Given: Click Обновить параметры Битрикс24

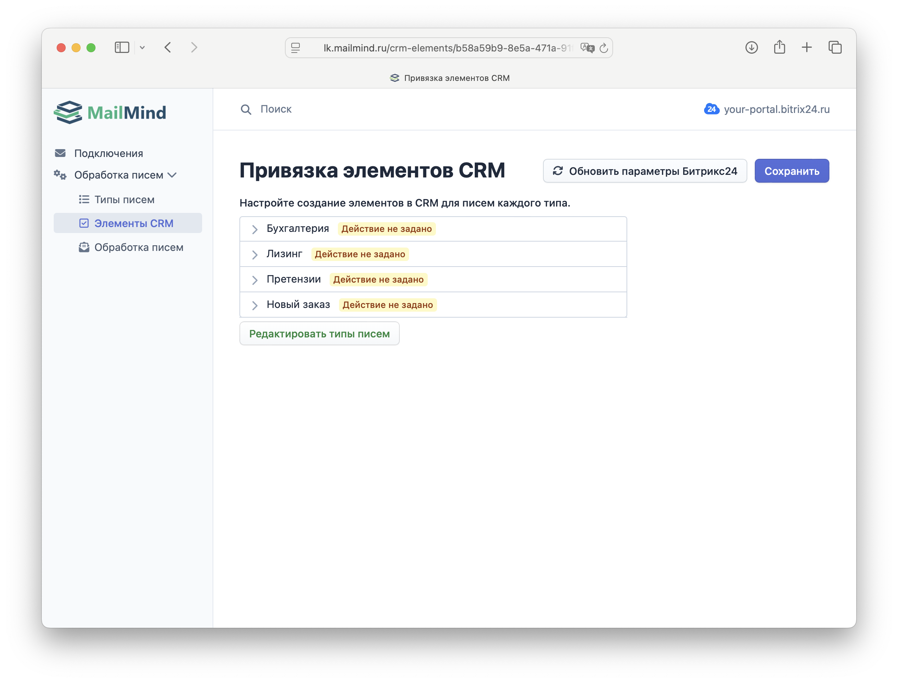Looking at the screenshot, I should click(x=645, y=171).
